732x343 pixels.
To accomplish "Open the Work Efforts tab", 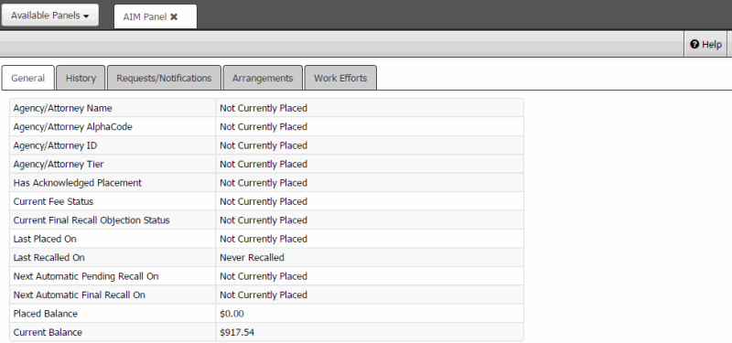I will pos(340,78).
